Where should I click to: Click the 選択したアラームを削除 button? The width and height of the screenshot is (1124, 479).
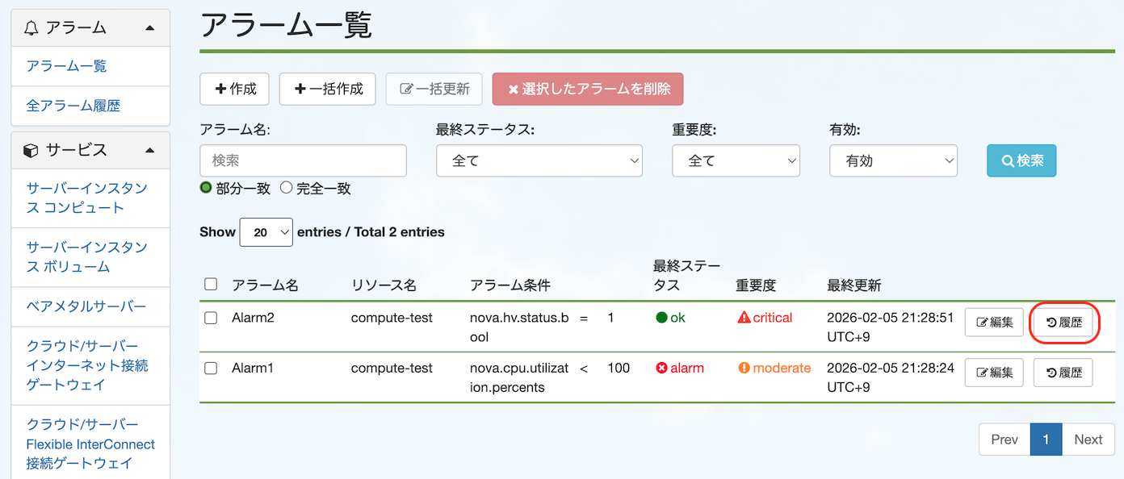(x=588, y=89)
